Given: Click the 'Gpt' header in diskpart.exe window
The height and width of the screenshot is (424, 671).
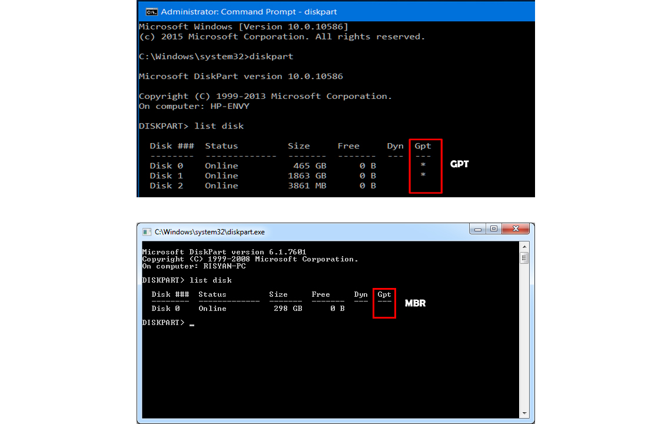Looking at the screenshot, I should [x=384, y=294].
